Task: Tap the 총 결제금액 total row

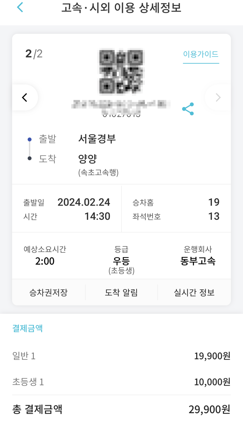Action: pyautogui.click(x=121, y=409)
